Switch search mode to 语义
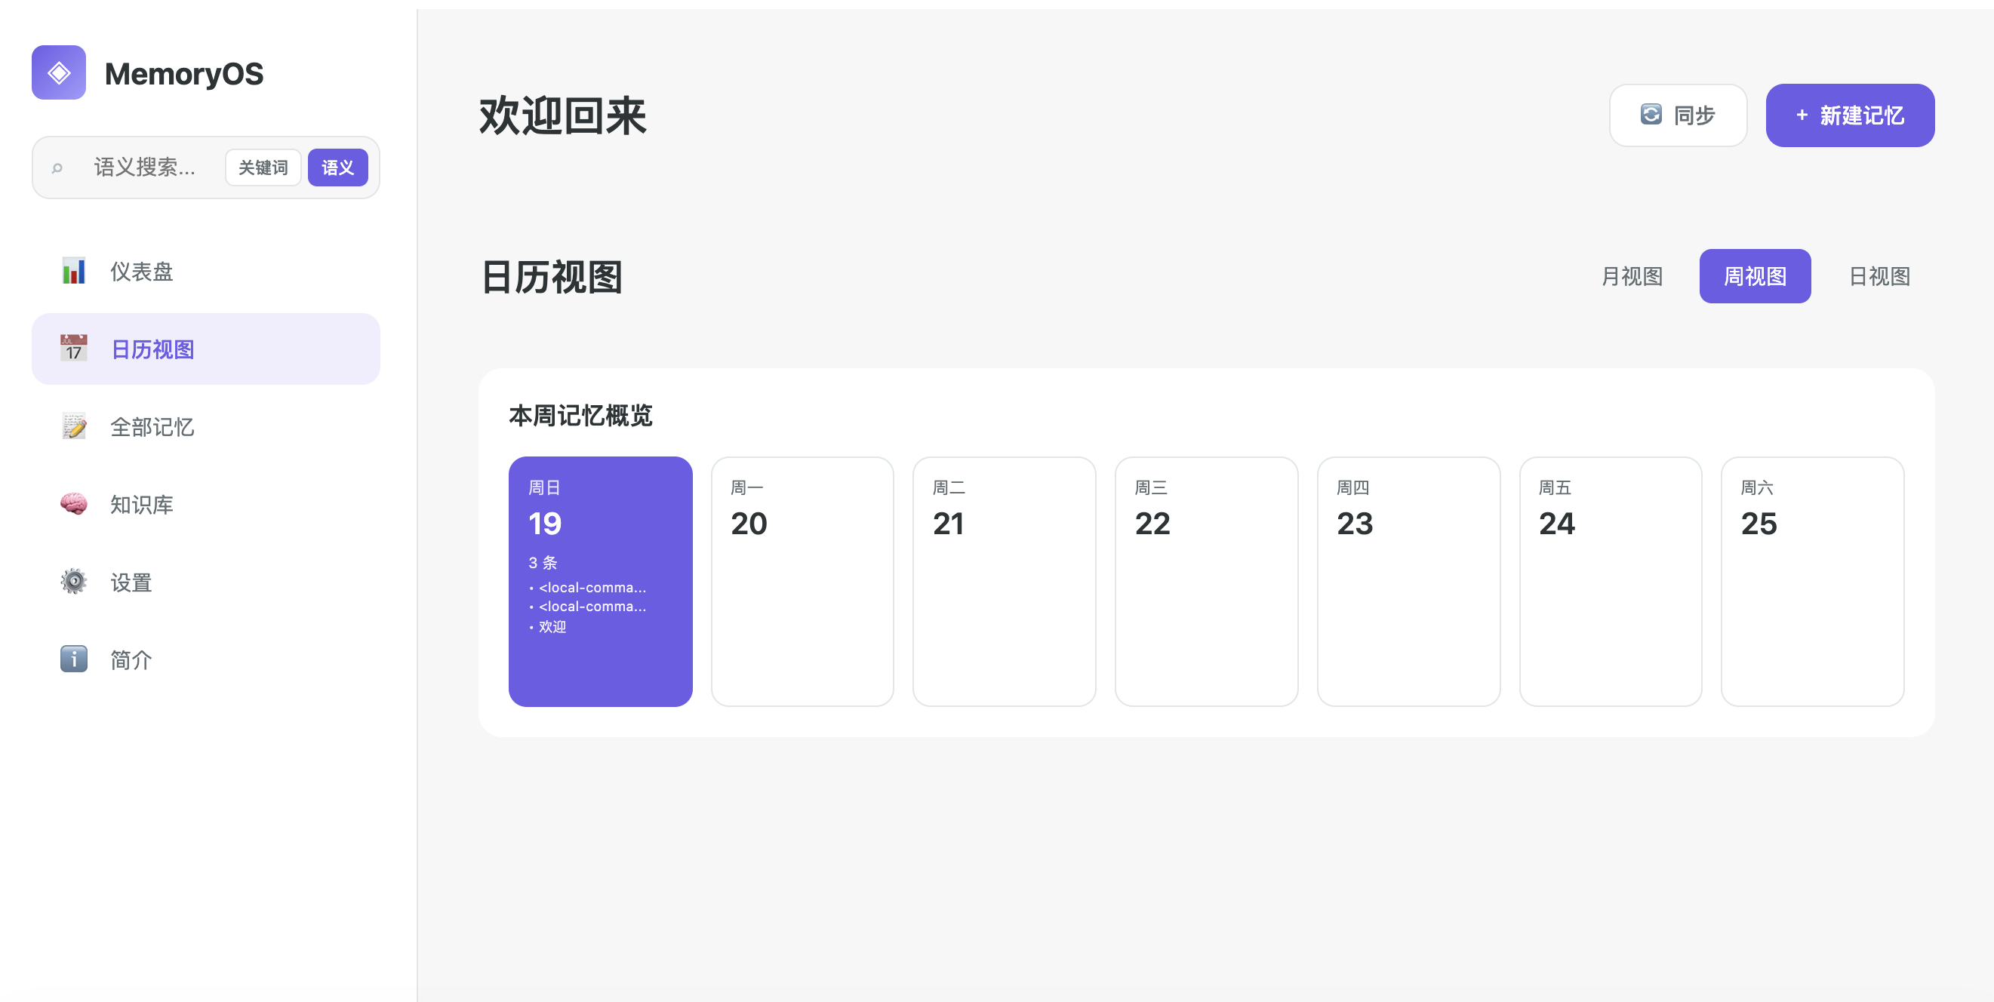1994x1002 pixels. (337, 168)
